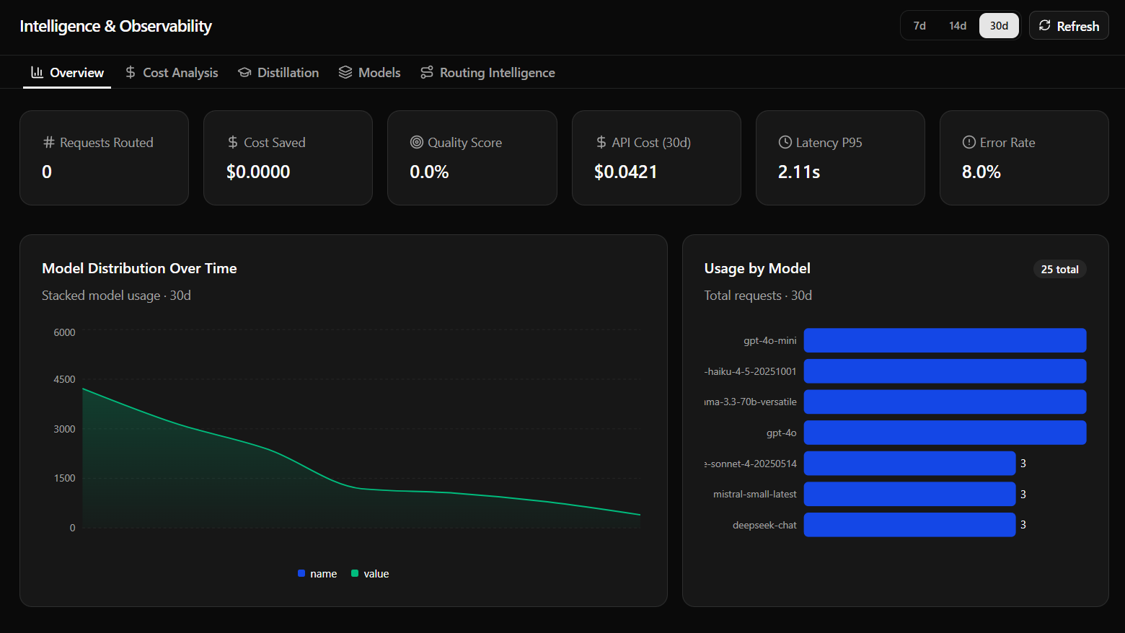Viewport: 1125px width, 633px height.
Task: Click the 25 total badge
Action: [x=1059, y=269]
